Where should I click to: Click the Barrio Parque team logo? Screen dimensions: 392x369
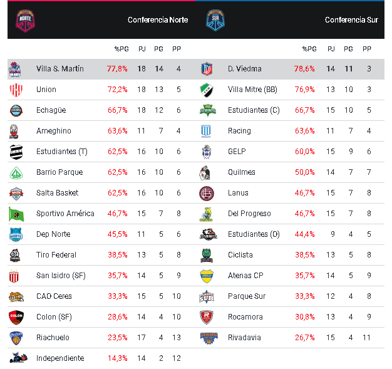[x=16, y=172]
